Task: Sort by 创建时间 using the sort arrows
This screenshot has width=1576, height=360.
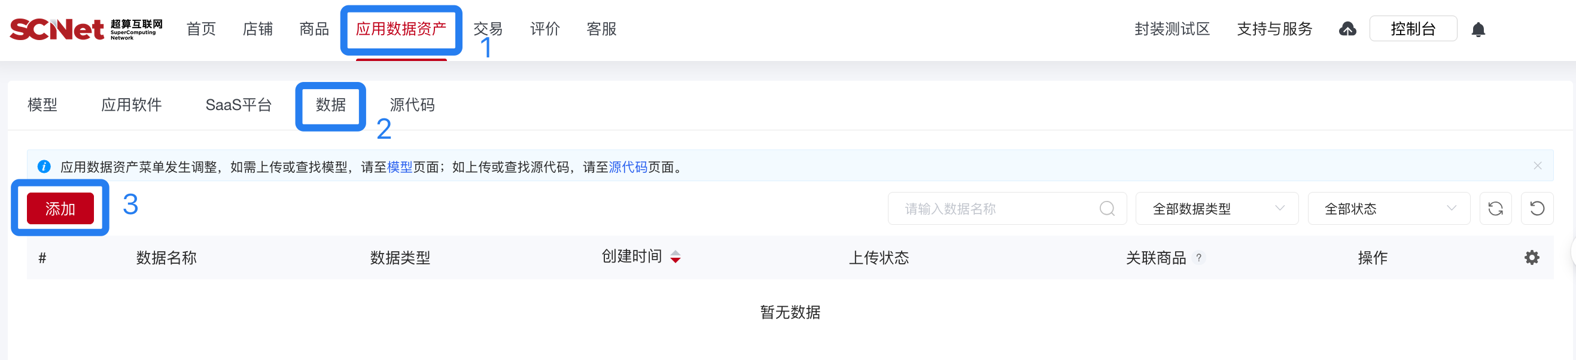Action: coord(676,257)
